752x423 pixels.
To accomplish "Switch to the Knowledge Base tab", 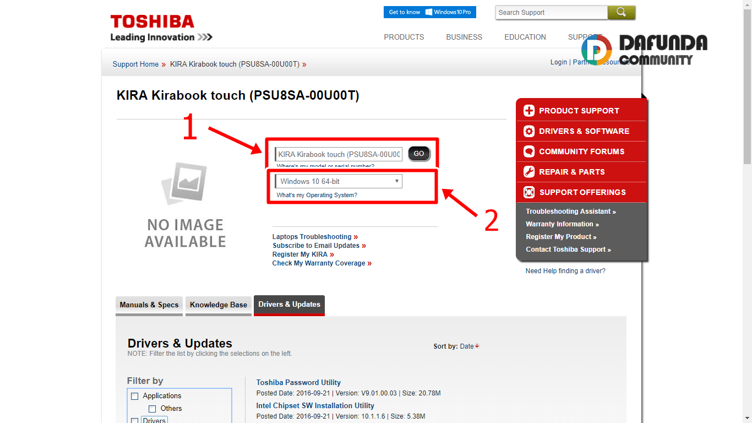I will pyautogui.click(x=219, y=305).
